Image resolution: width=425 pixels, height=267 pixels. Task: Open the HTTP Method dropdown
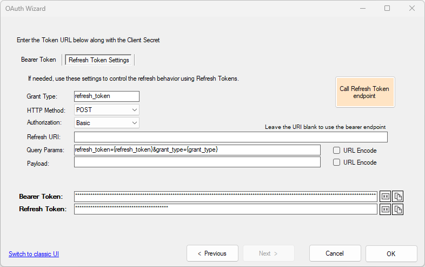click(107, 110)
